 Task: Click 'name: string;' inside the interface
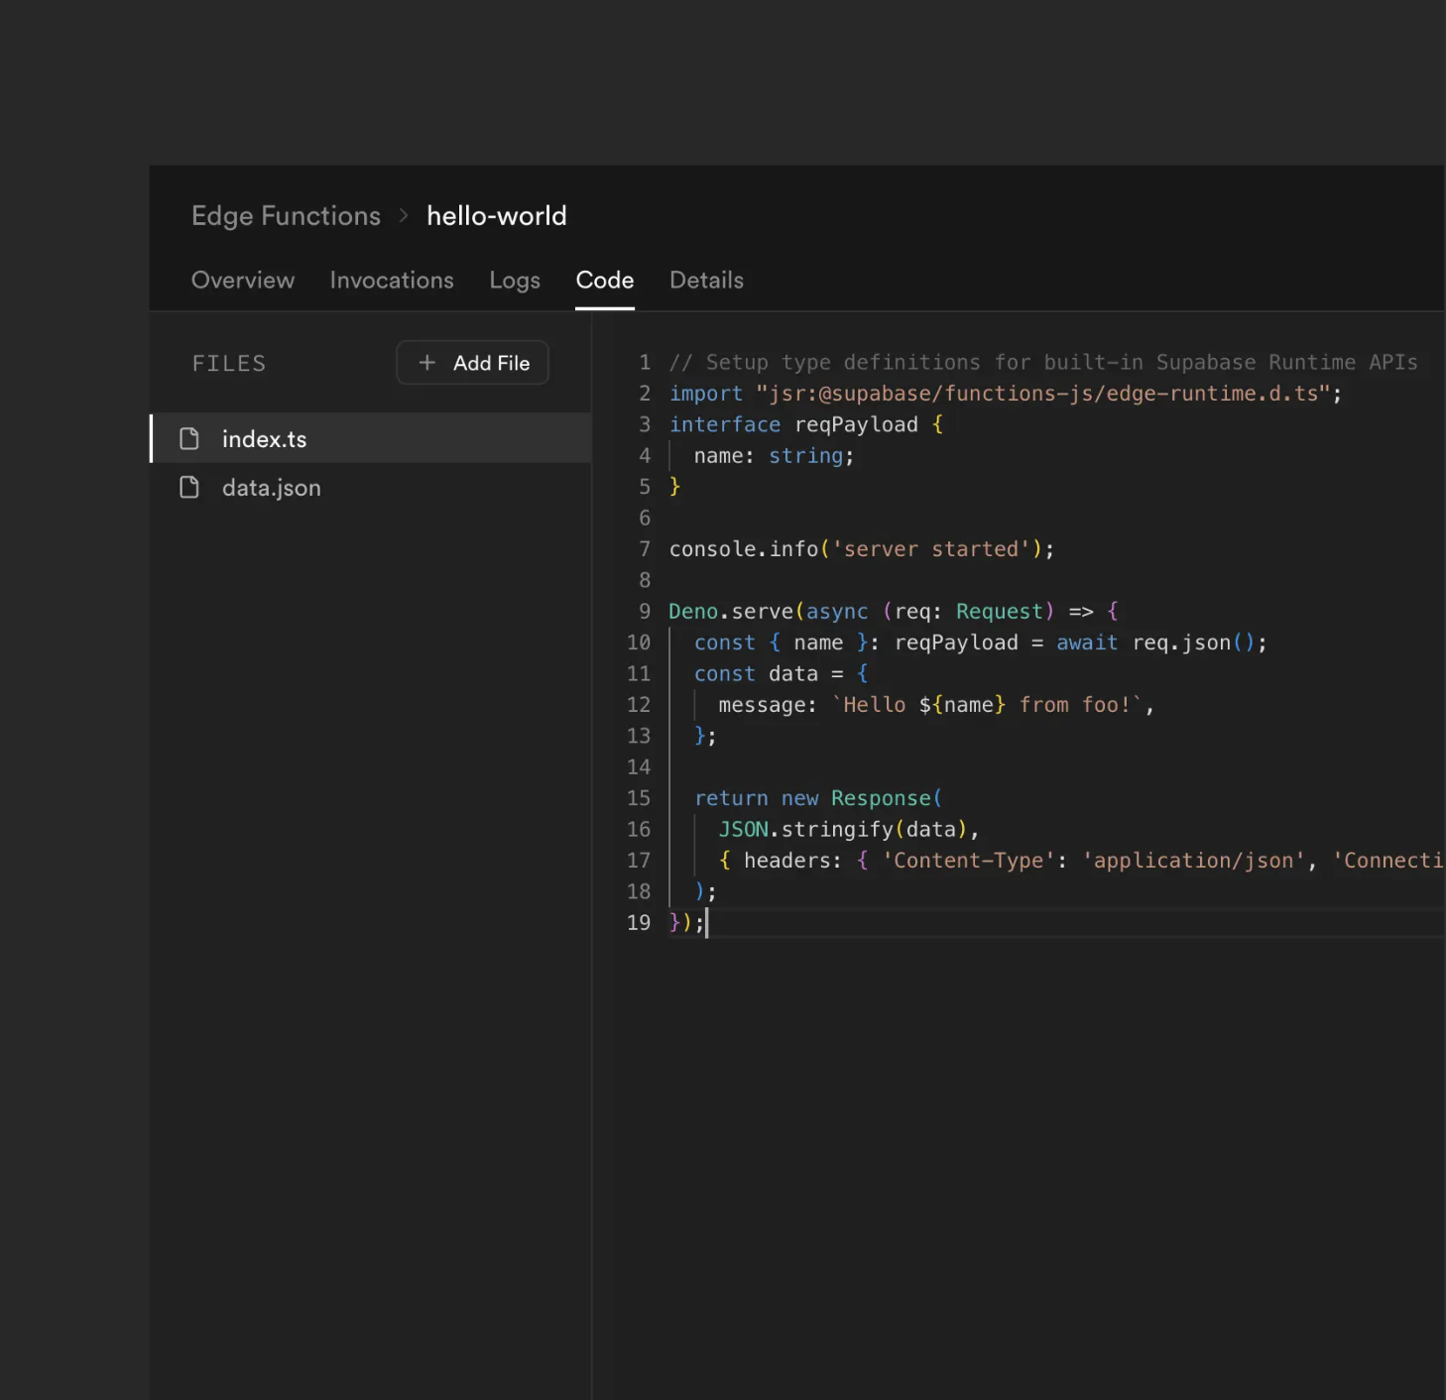774,456
